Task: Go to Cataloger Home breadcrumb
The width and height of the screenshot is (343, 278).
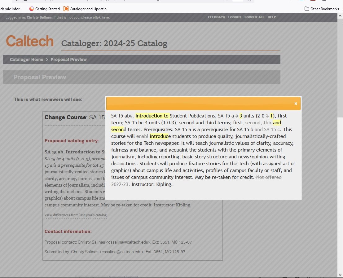Action: click(27, 60)
